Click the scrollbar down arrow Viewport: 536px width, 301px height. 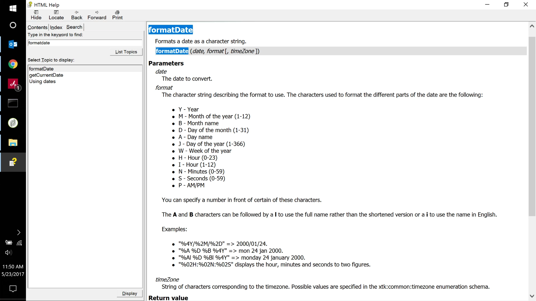coord(532,296)
